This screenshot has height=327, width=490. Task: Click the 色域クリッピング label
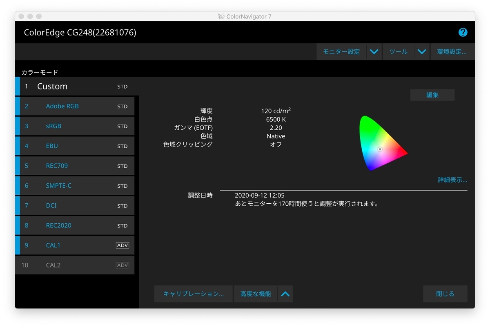tap(188, 144)
